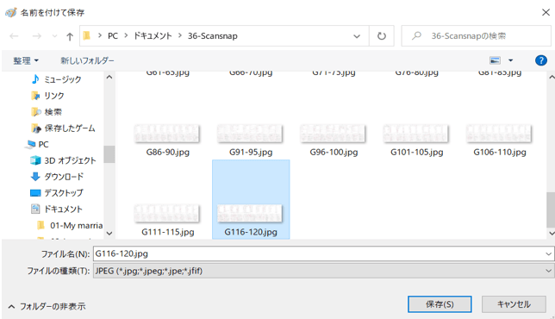The image size is (555, 319).
Task: Click the scroll-down arrow of navigation pane
Action: coord(109,234)
